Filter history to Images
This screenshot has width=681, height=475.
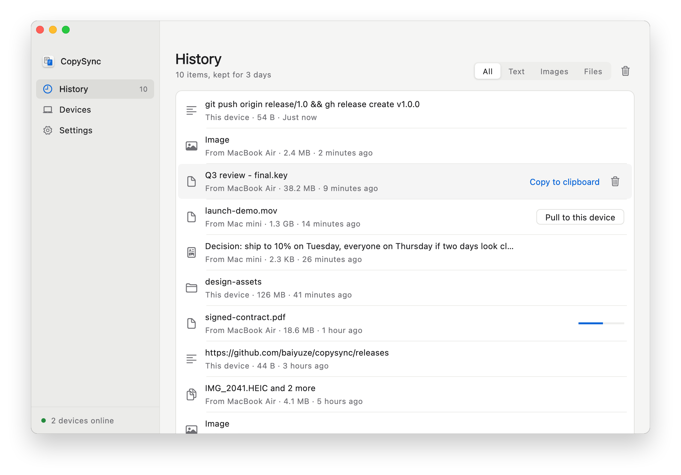click(x=554, y=71)
